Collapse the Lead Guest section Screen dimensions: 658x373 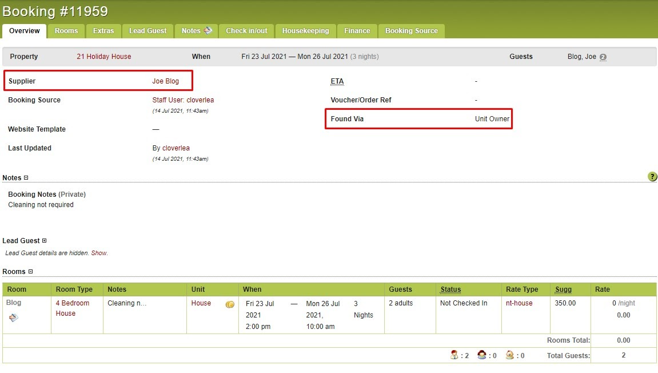(x=44, y=241)
